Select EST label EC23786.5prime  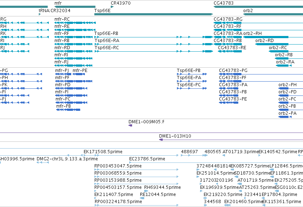tap(147, 159)
